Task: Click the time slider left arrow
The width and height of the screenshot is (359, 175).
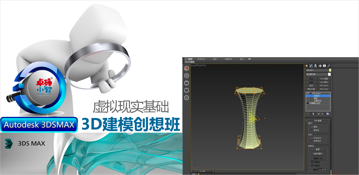Action: pyautogui.click(x=192, y=171)
